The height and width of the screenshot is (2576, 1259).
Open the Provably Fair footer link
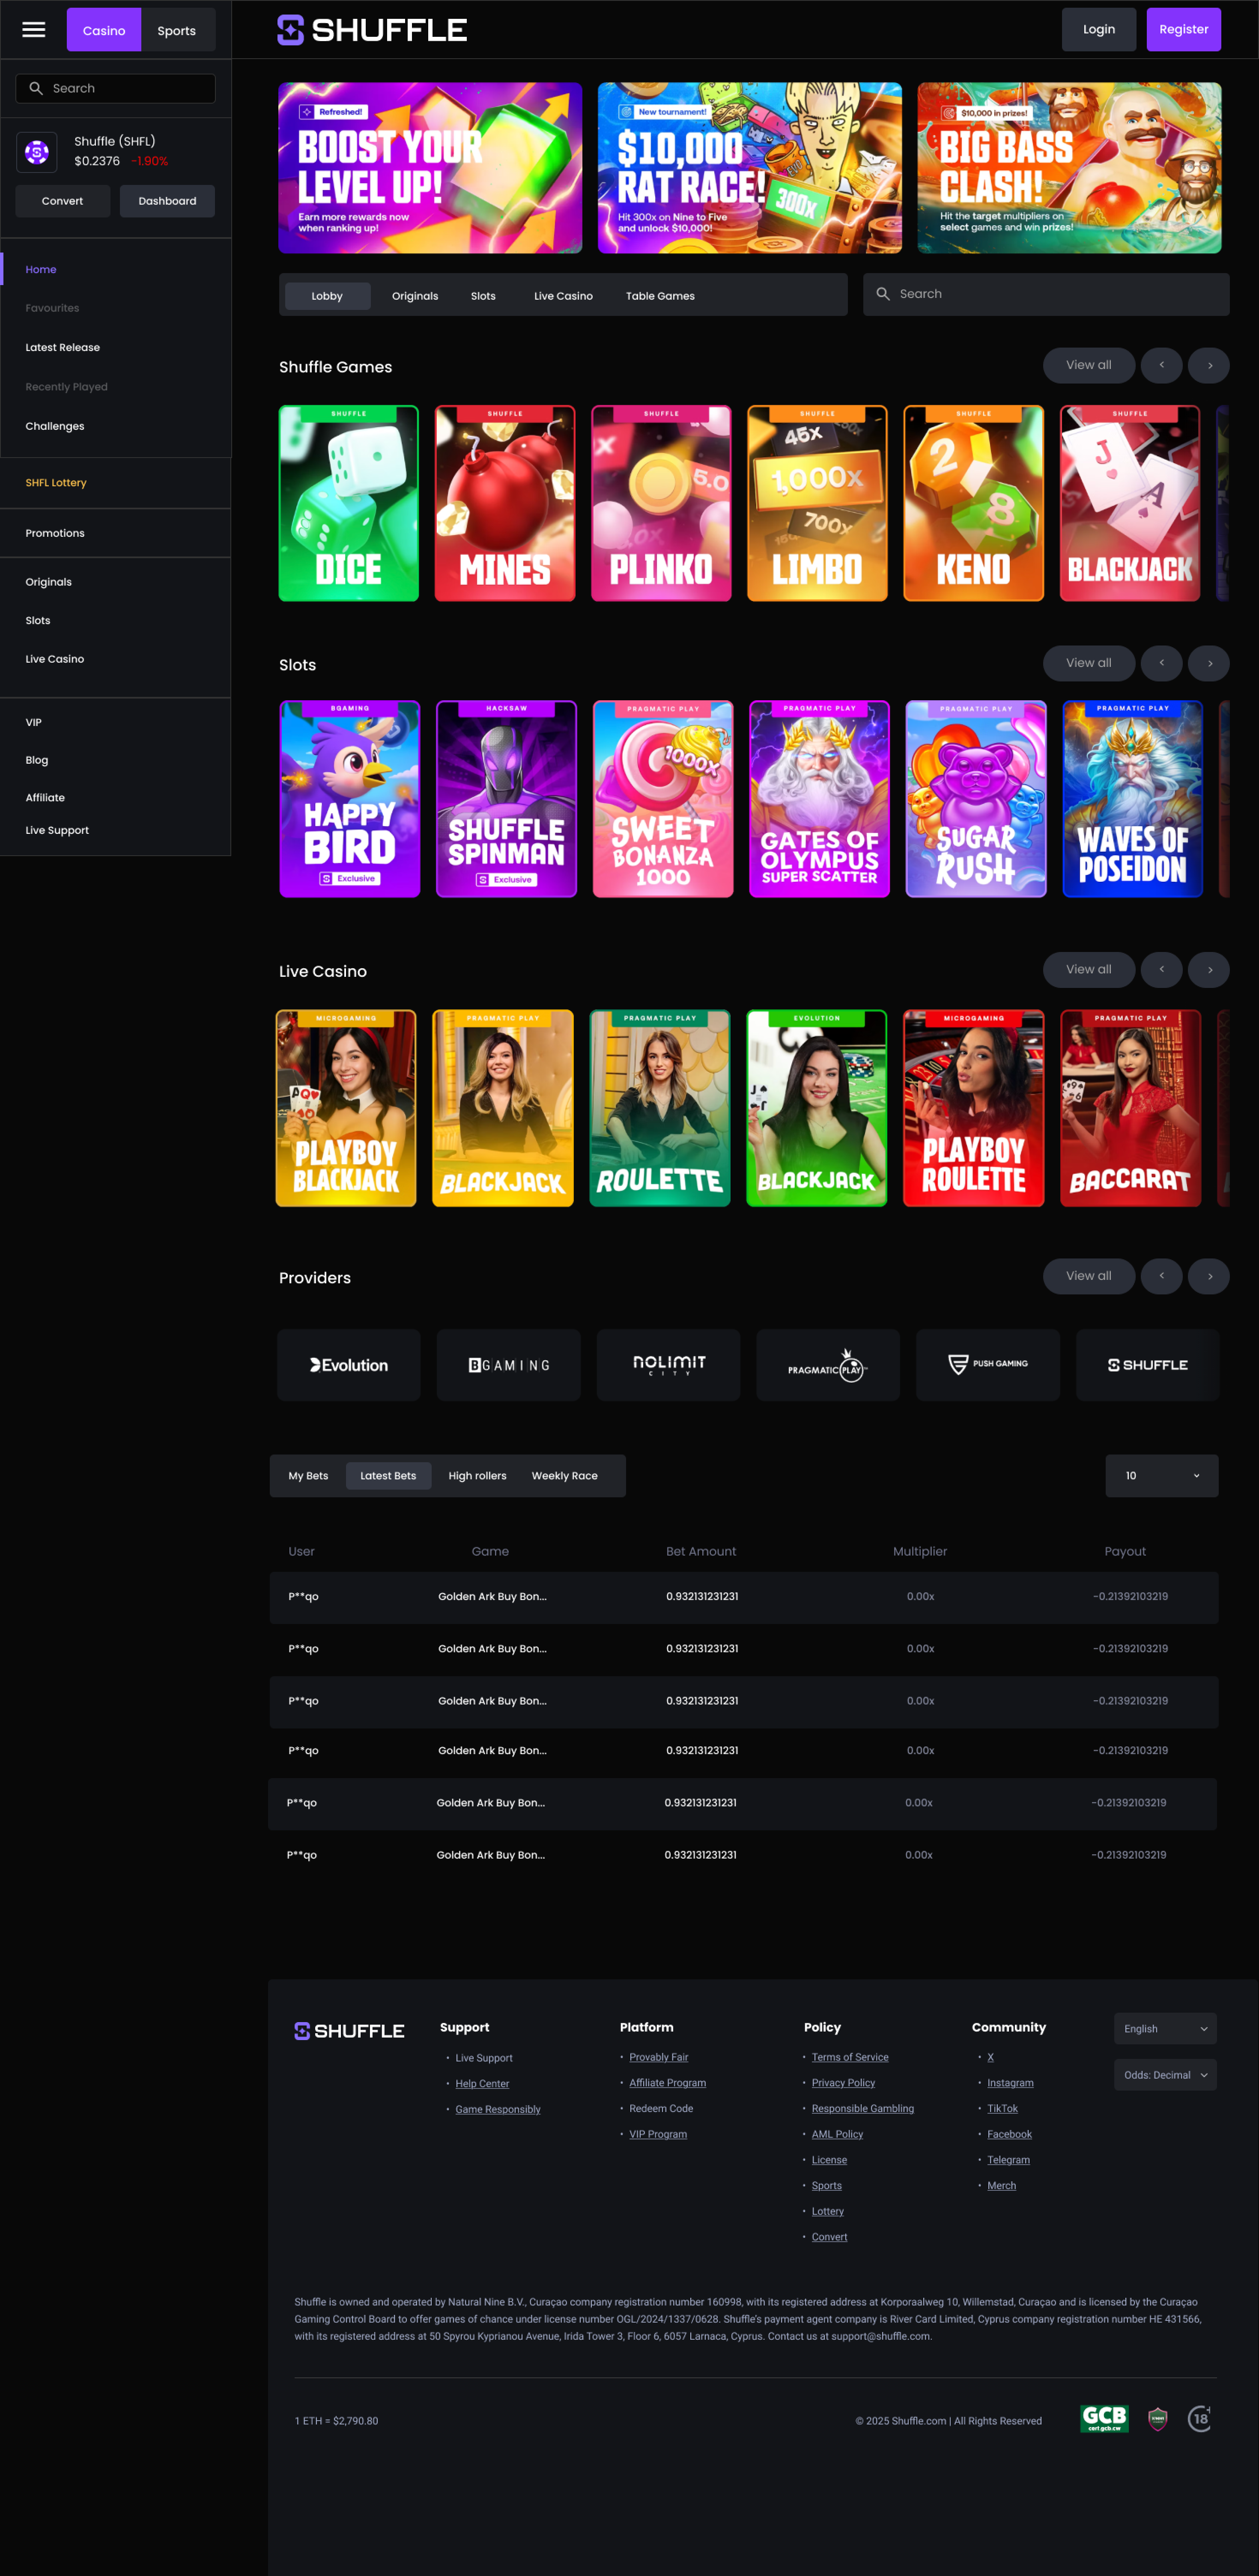659,2057
